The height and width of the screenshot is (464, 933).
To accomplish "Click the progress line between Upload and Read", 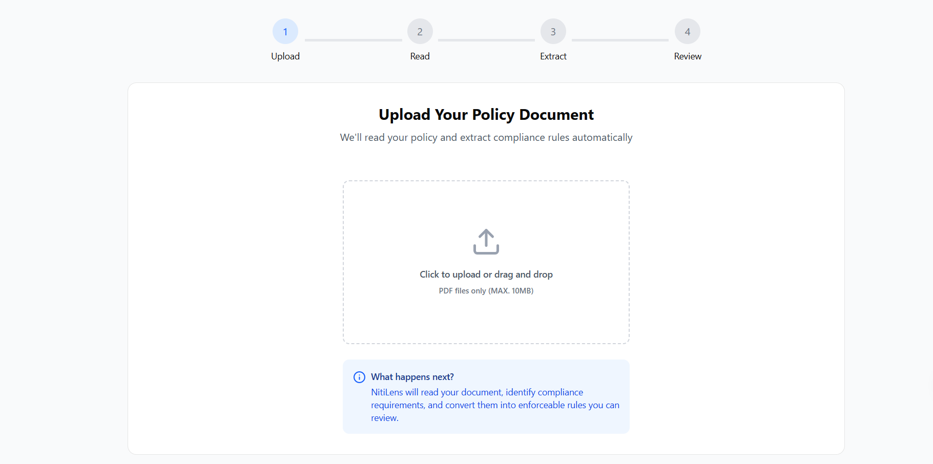I will pos(353,40).
